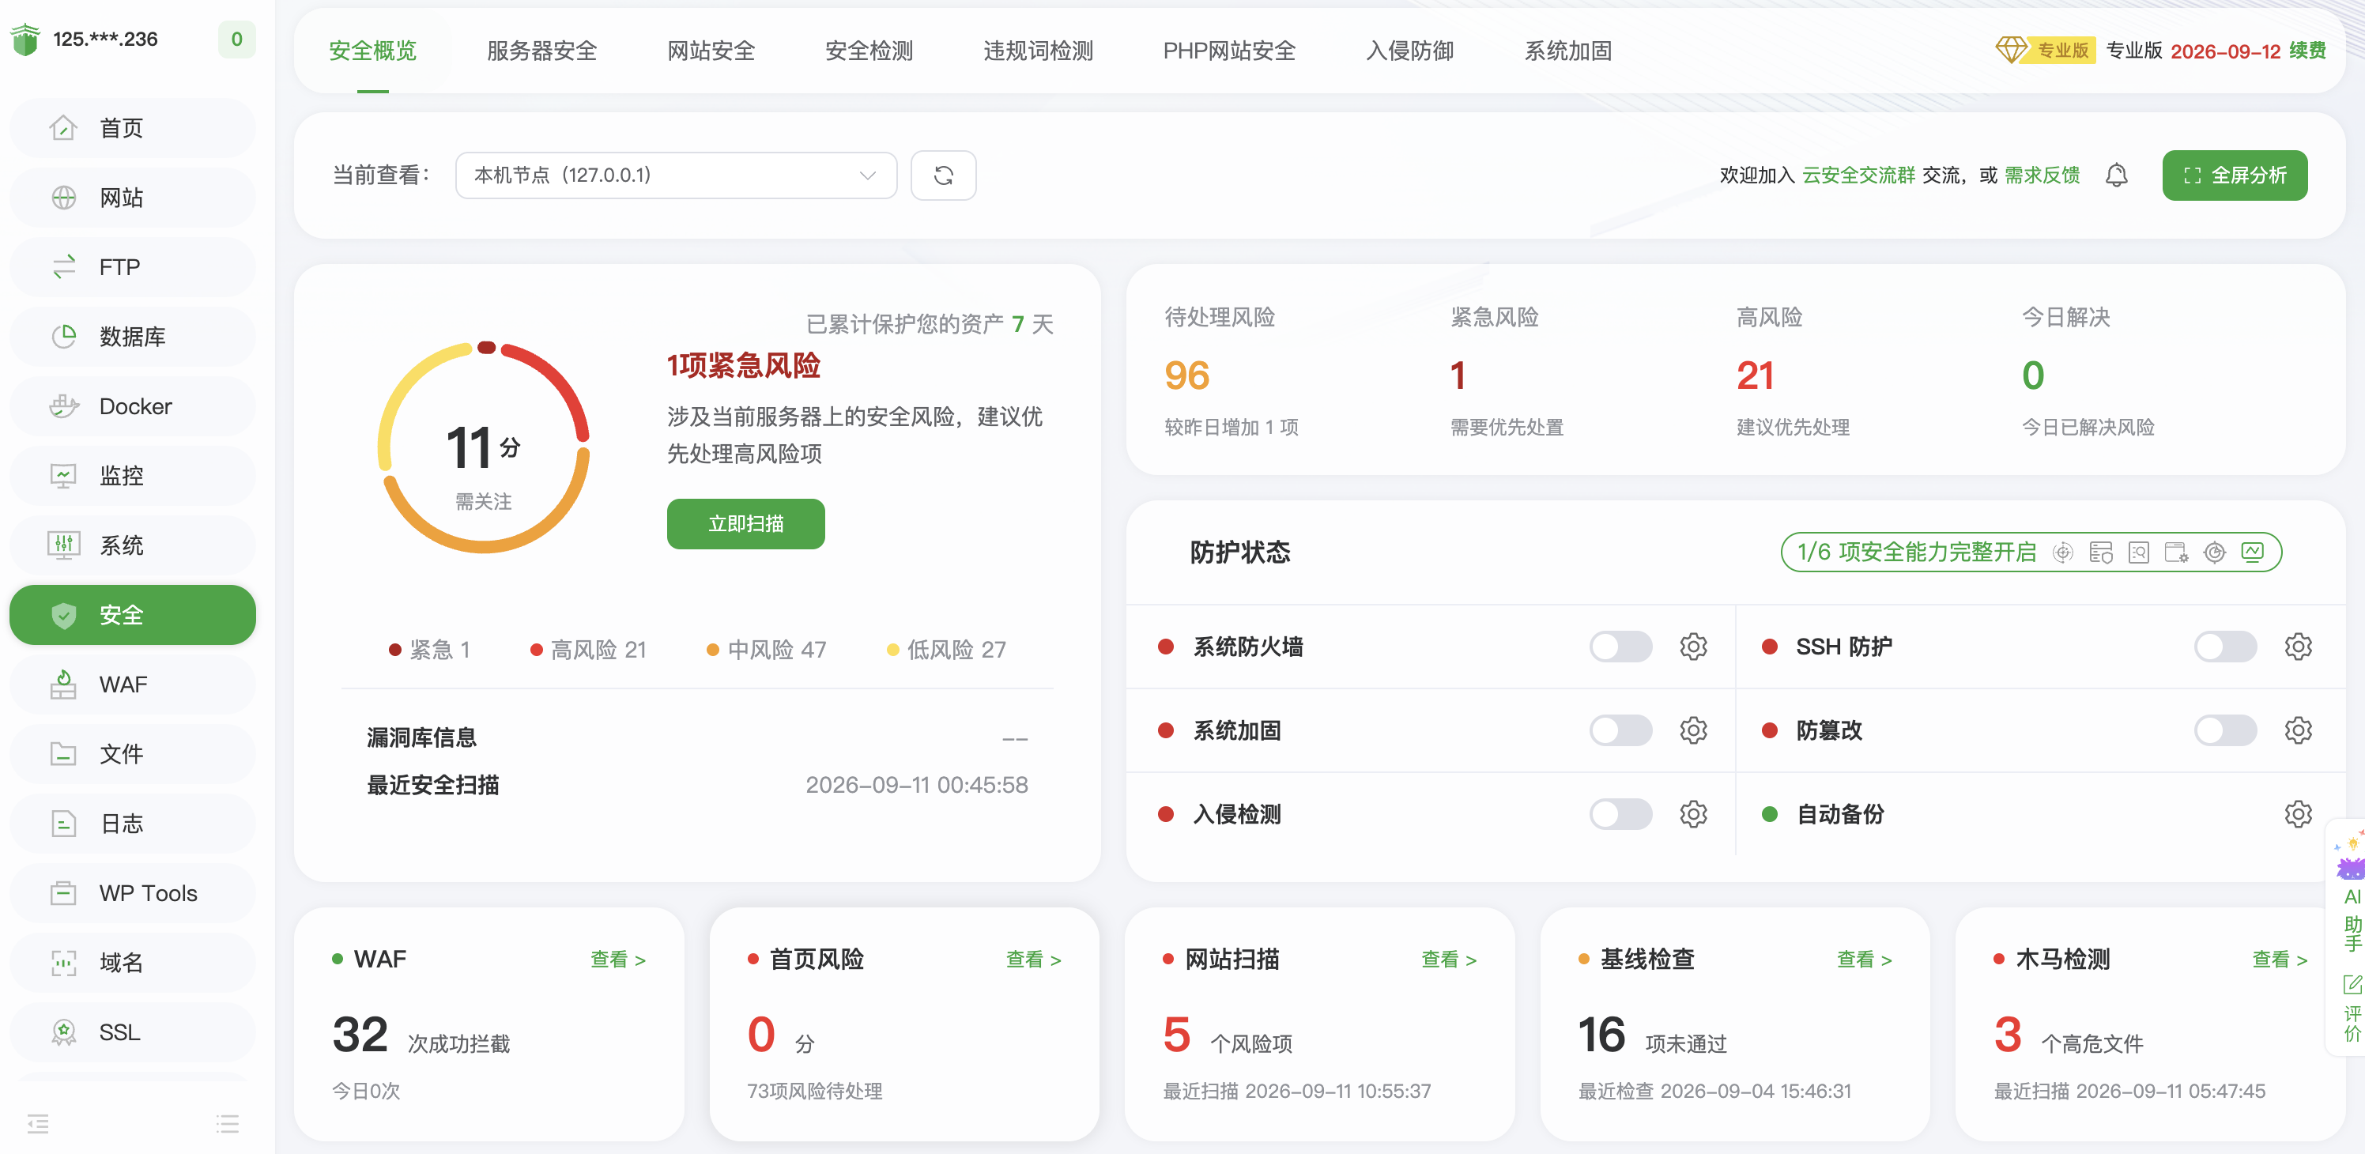Switch to the 网站安全 tab
The height and width of the screenshot is (1154, 2365).
click(711, 51)
